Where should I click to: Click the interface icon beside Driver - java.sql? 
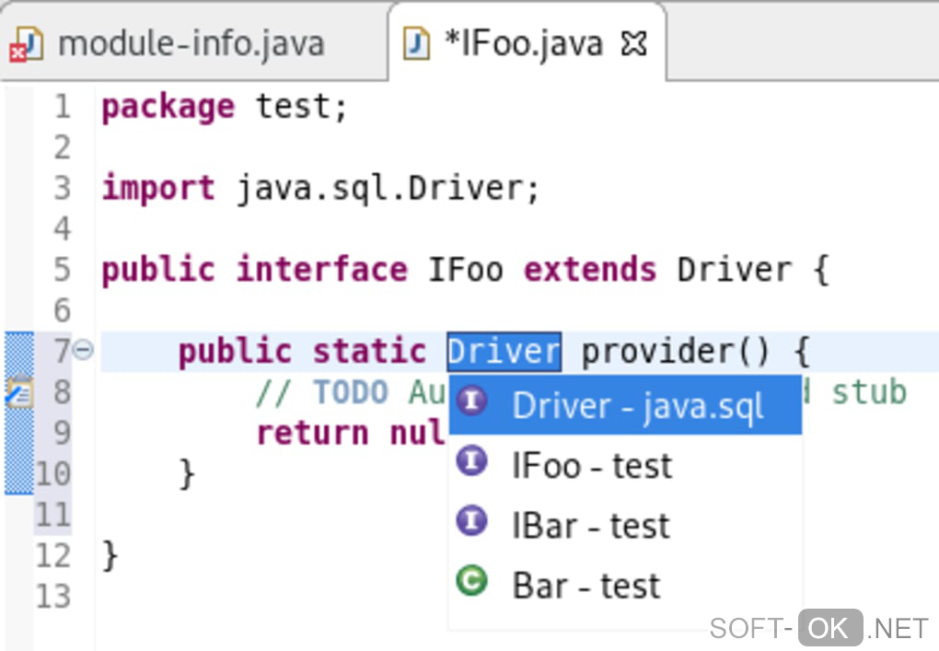tap(472, 401)
